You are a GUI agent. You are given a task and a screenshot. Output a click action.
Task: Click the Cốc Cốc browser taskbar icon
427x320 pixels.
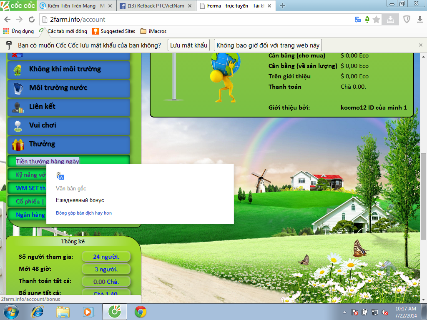[115, 312]
